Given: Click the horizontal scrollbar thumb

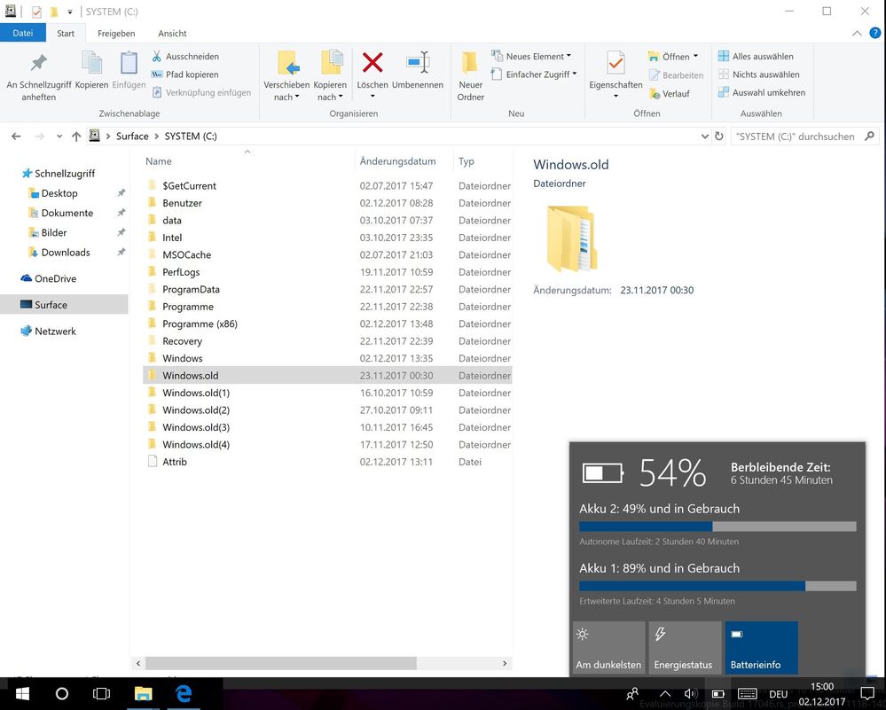Looking at the screenshot, I should [x=281, y=663].
